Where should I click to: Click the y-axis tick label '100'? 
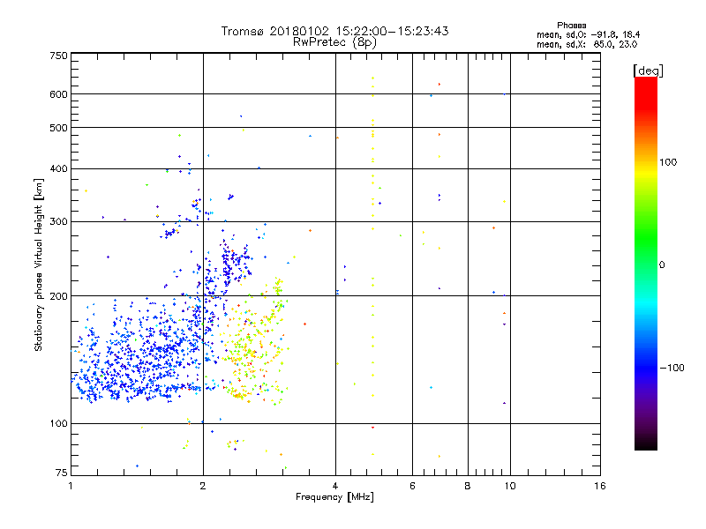click(58, 424)
